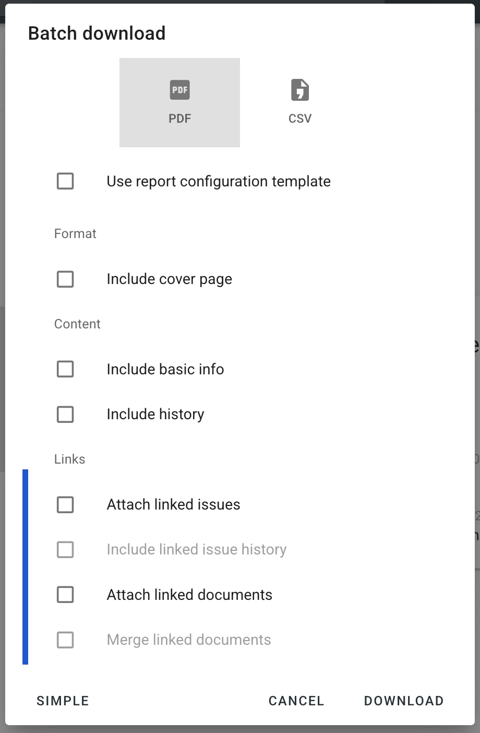Viewport: 480px width, 733px height.
Task: Click the "Batch download" dialog title
Action: [97, 33]
